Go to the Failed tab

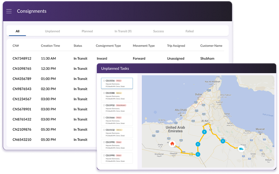pos(189,31)
